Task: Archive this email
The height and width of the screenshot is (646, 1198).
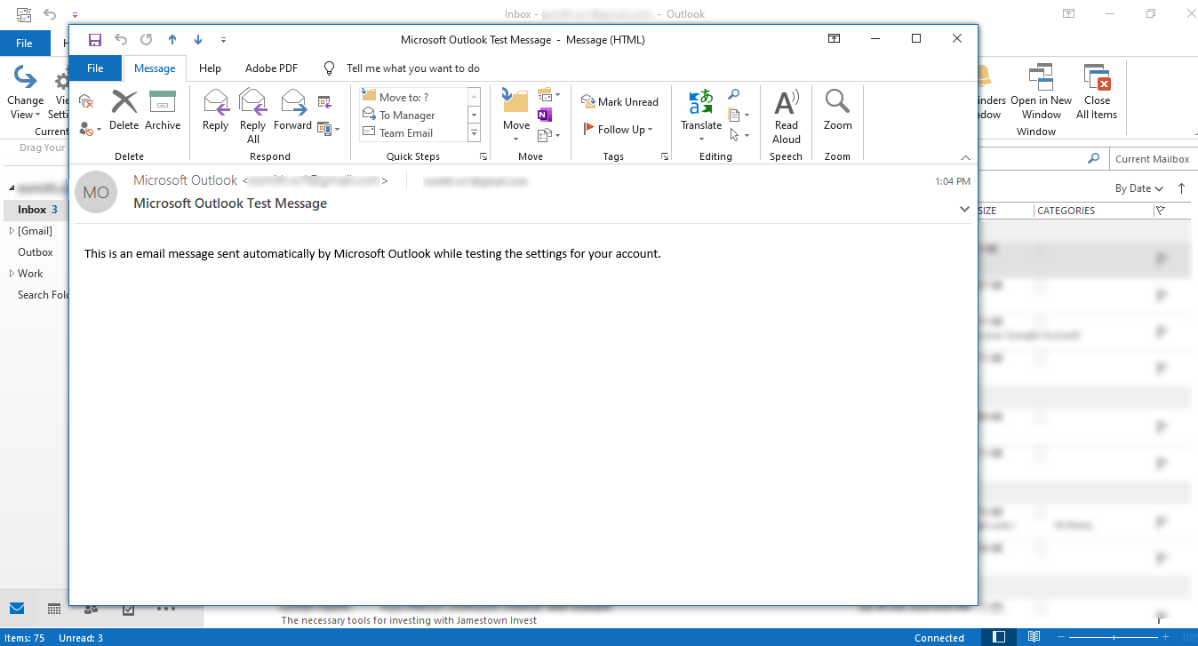Action: pos(163,111)
